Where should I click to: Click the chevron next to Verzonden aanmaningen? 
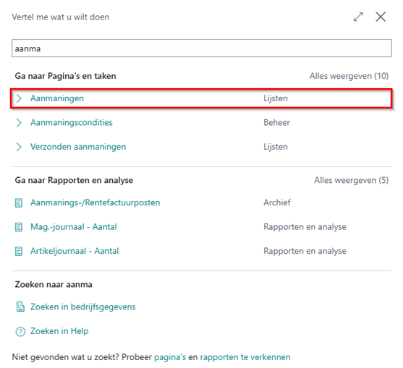coord(19,147)
